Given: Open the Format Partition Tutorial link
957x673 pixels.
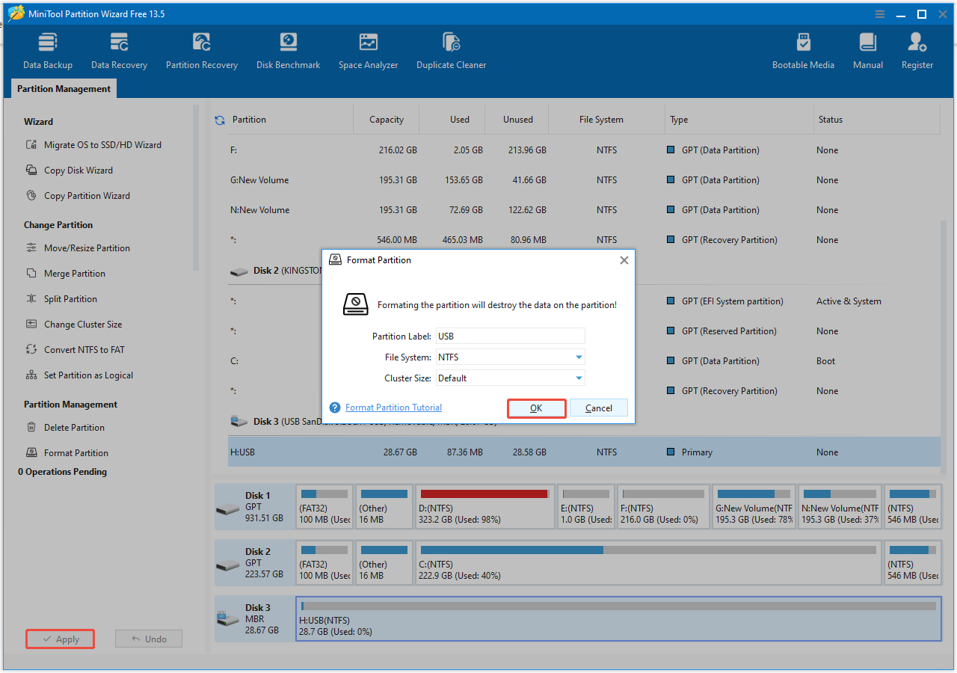Looking at the screenshot, I should tap(393, 408).
